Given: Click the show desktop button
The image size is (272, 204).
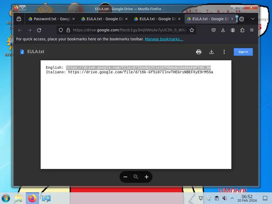Looking at the screenshot, I should [265, 198].
